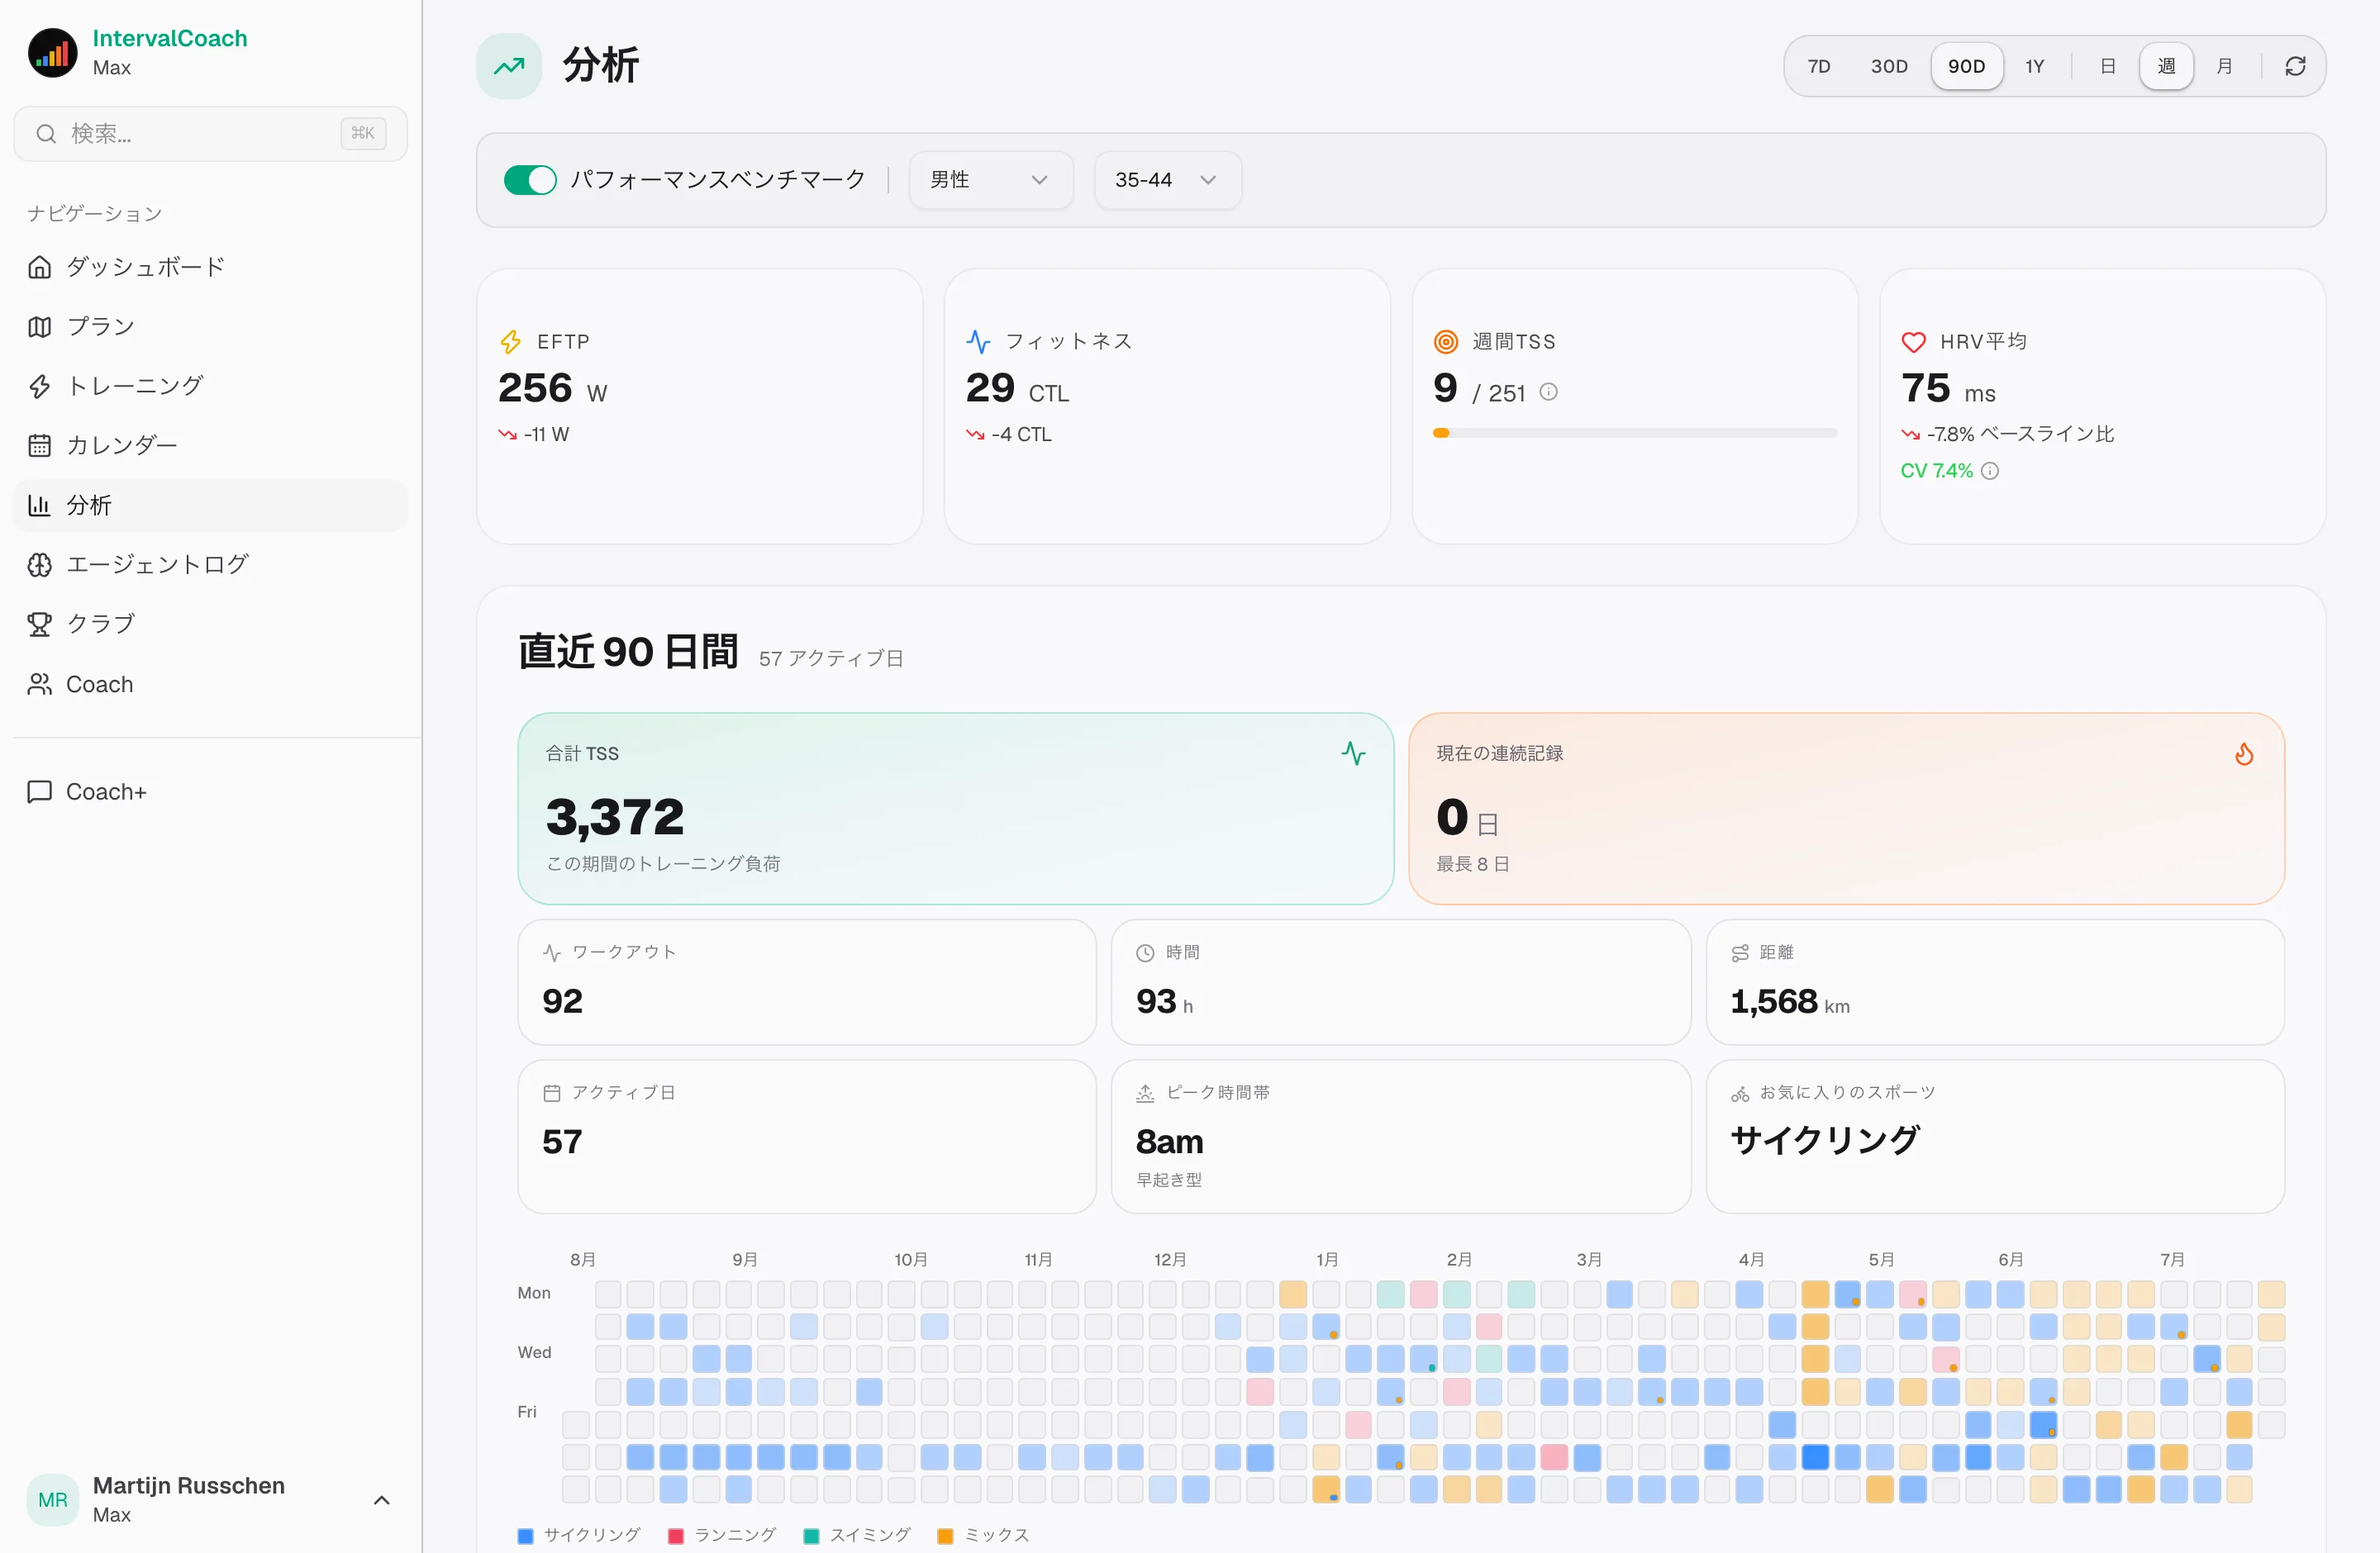Viewport: 2380px width, 1553px height.
Task: Click the 57 アクティブ日 subtitle text
Action: click(831, 658)
